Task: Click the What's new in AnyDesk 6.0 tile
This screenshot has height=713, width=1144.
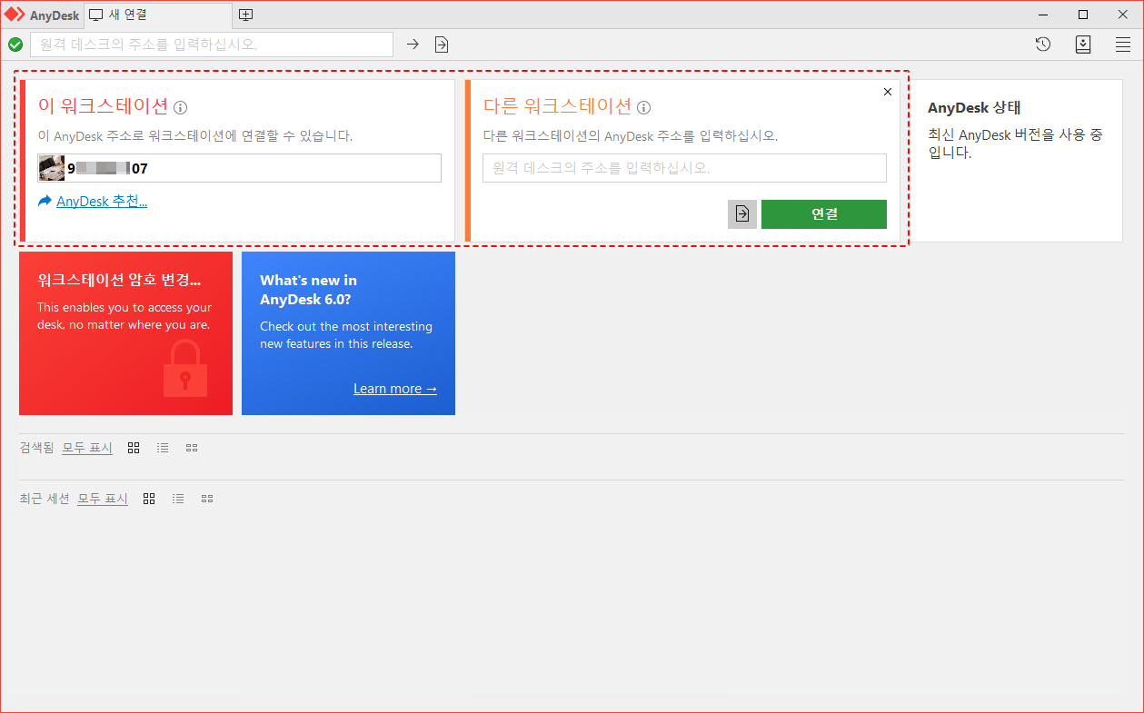Action: (x=348, y=333)
